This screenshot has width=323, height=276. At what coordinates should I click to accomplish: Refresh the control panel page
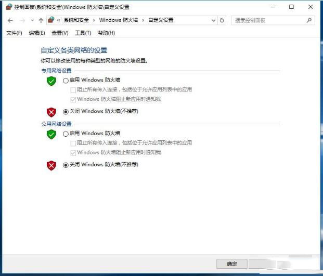[x=222, y=20]
